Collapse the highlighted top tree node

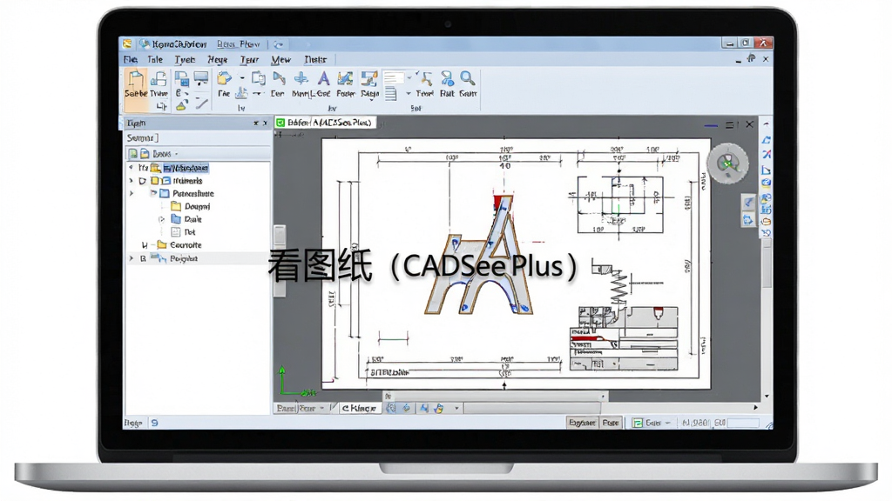pyautogui.click(x=131, y=168)
